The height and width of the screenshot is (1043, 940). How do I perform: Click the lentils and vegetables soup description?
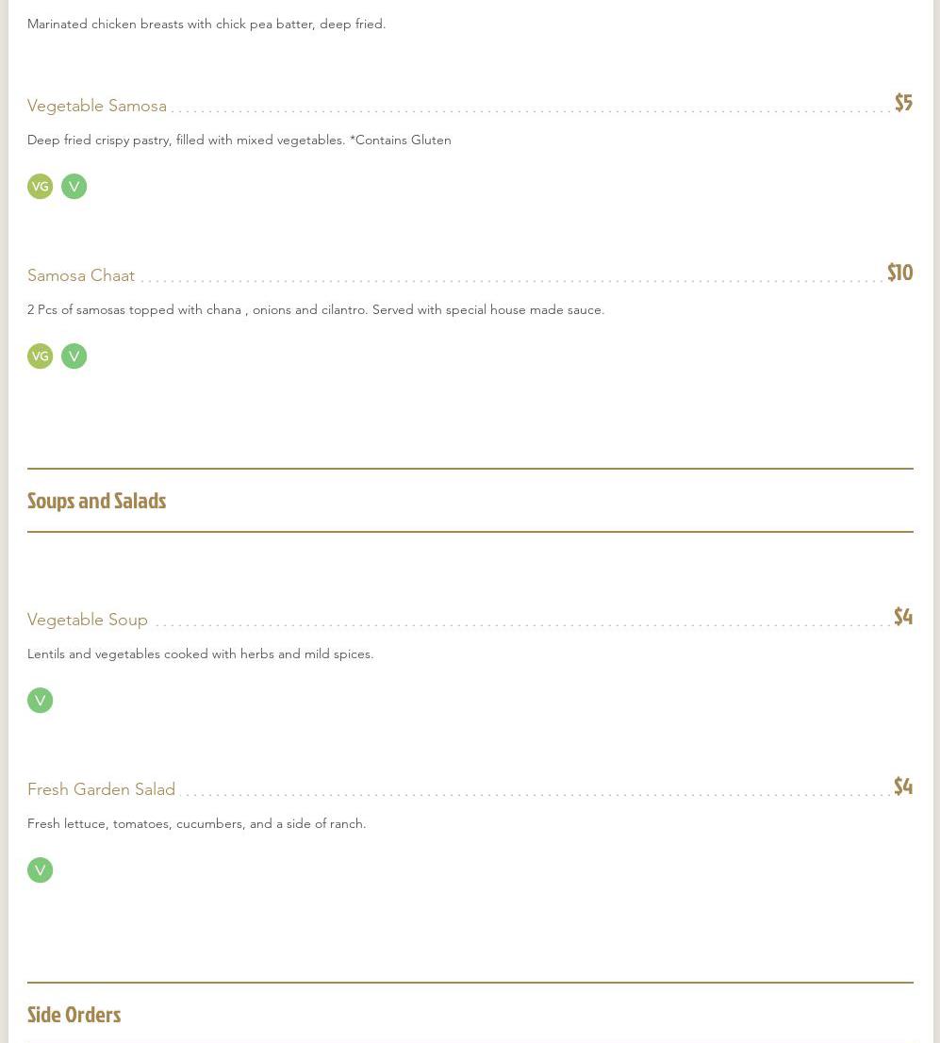click(x=201, y=654)
